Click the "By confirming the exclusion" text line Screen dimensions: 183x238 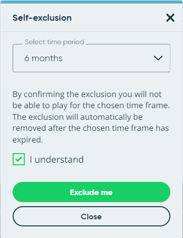click(x=87, y=94)
